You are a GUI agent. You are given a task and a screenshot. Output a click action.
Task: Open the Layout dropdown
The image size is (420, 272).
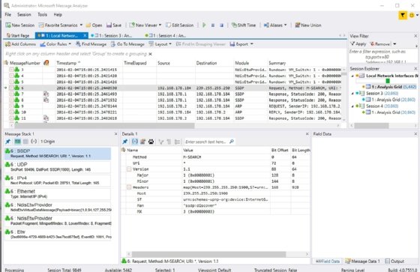[160, 44]
